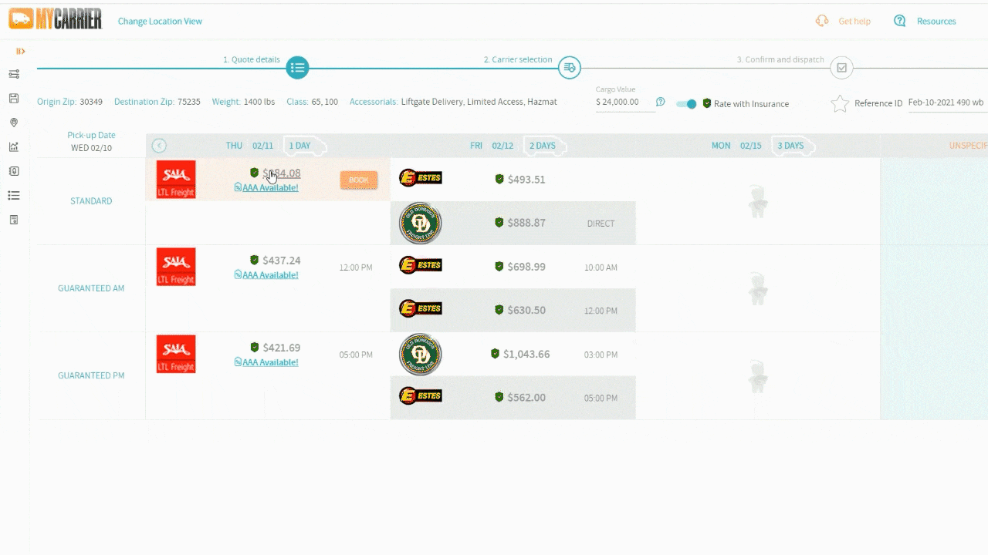Click the Pick-up Date WED 02/10 cell

point(91,142)
